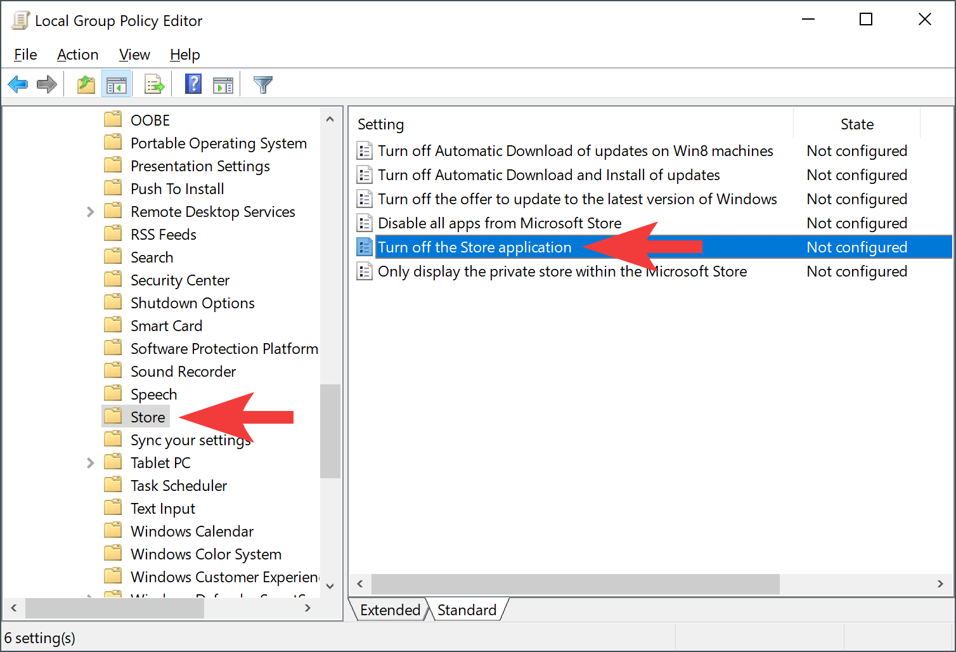Screen dimensions: 956x652
Task: Select Only display the private store setting
Action: 562,271
